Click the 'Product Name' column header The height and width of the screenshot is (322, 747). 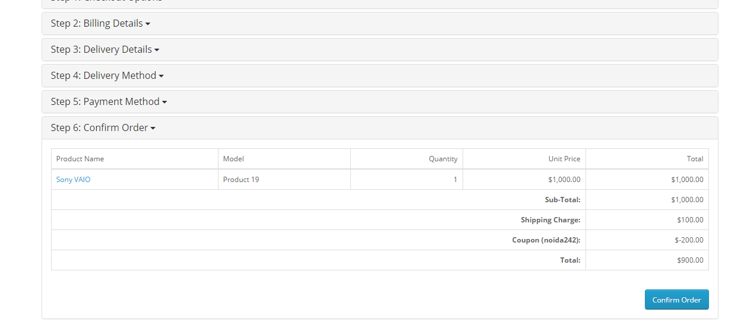pos(135,159)
